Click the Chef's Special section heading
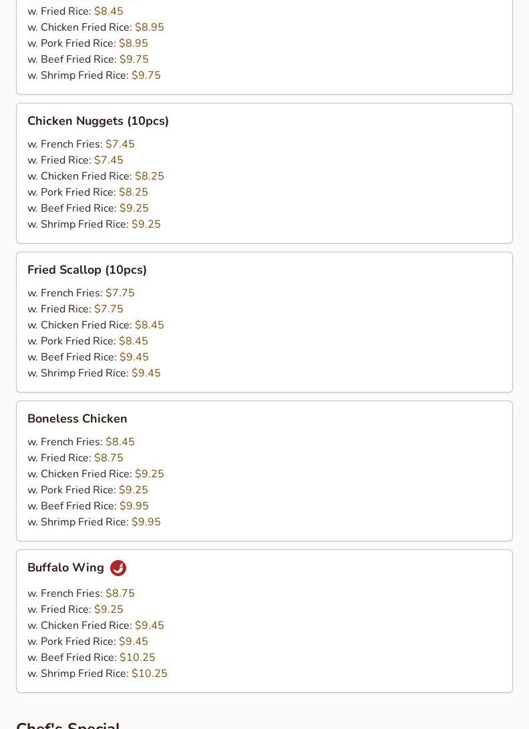This screenshot has width=529, height=729. coord(68,725)
